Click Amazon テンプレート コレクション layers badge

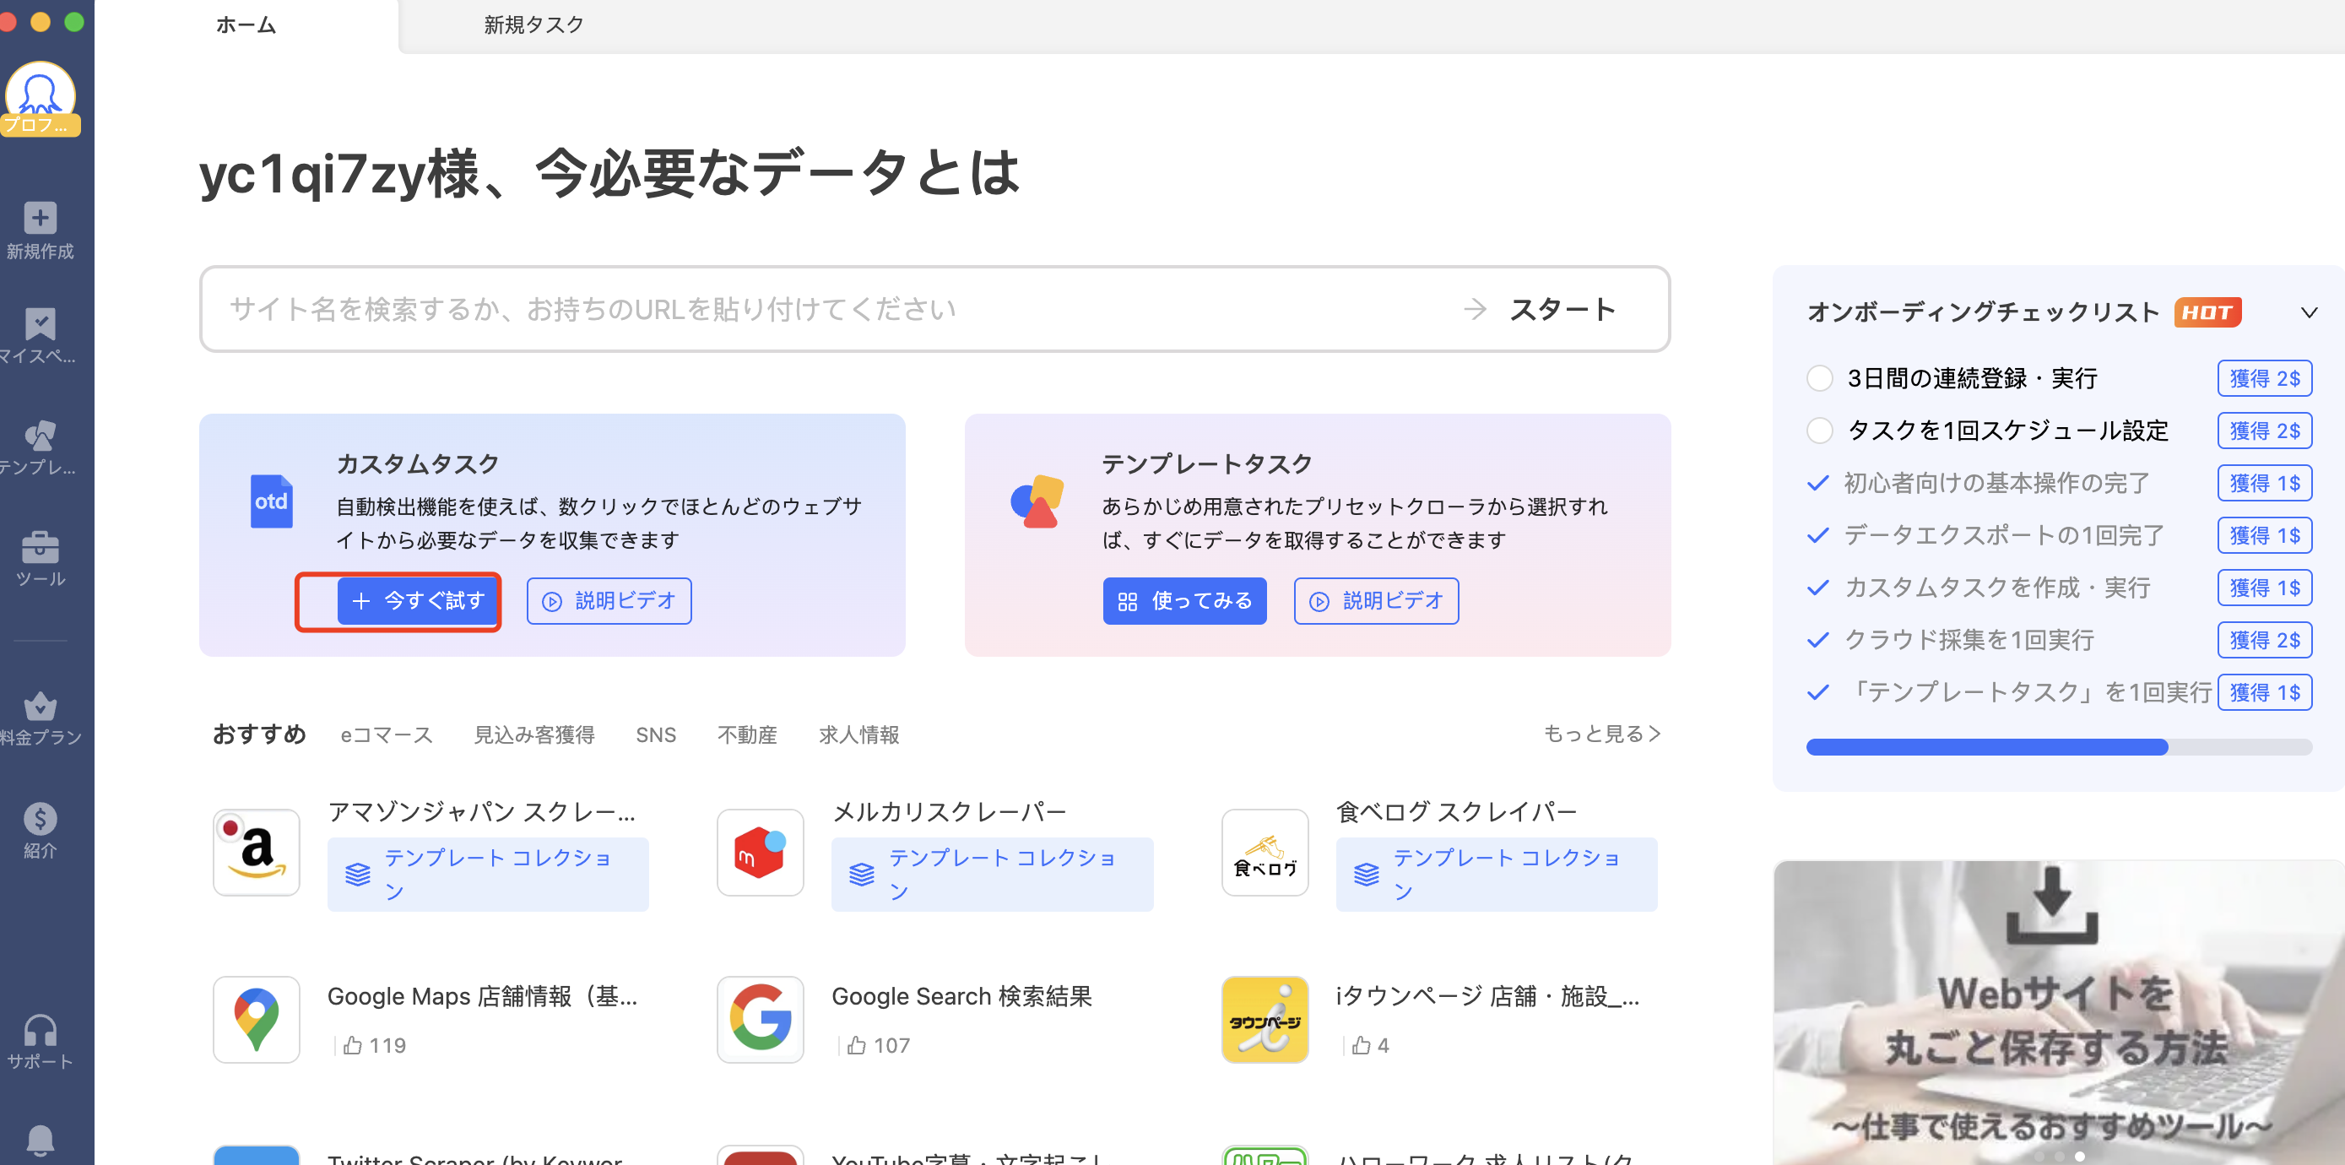(x=488, y=874)
